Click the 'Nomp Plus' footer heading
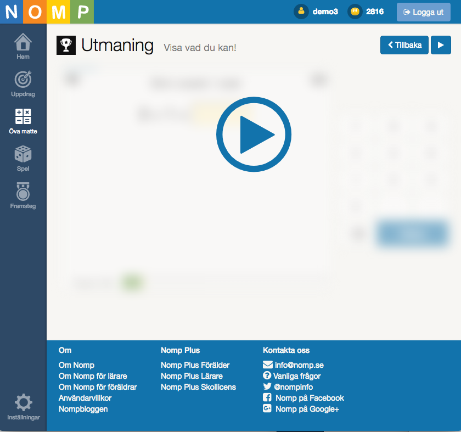Image resolution: width=461 pixels, height=432 pixels. pyautogui.click(x=180, y=350)
